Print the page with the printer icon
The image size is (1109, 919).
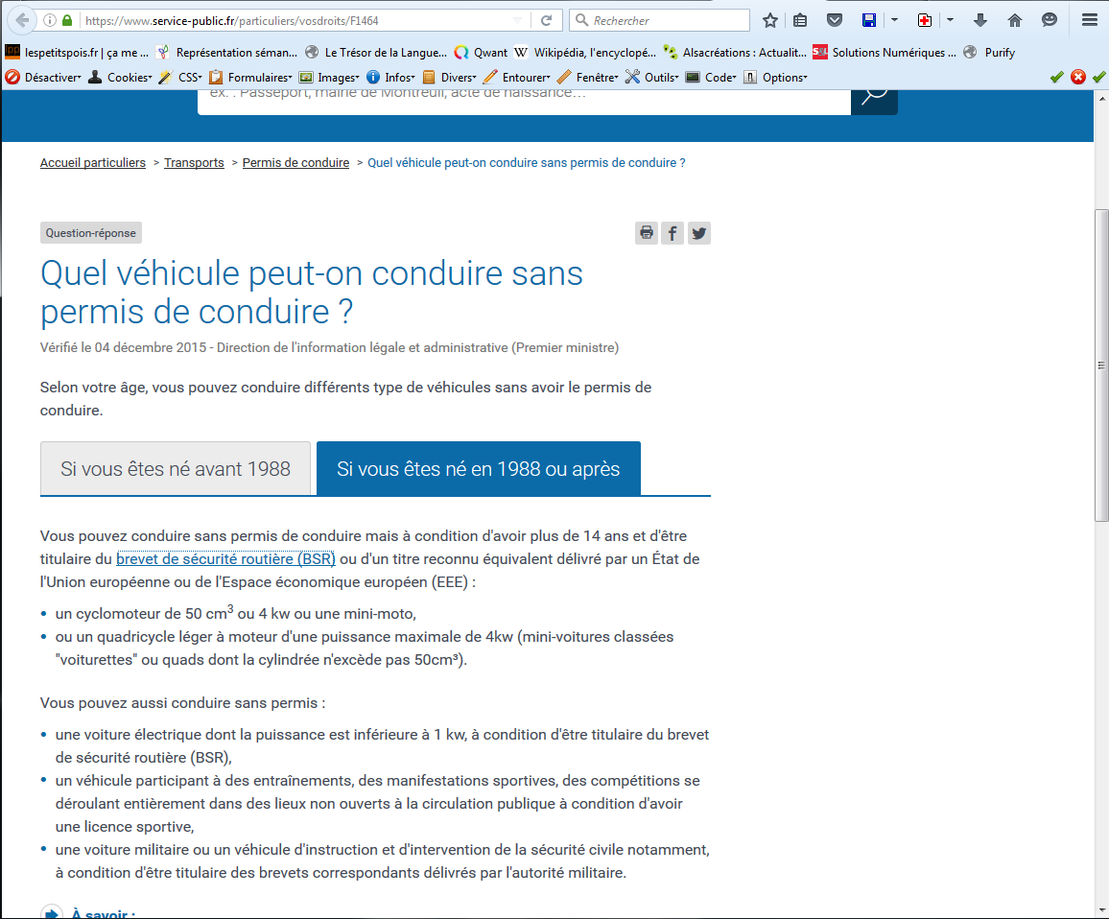pos(647,233)
